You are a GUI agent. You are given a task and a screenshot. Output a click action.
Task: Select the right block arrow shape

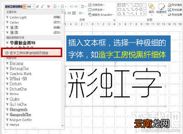pos(137,10)
